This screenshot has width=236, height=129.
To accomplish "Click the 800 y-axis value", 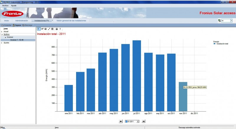I will click(x=53, y=47).
